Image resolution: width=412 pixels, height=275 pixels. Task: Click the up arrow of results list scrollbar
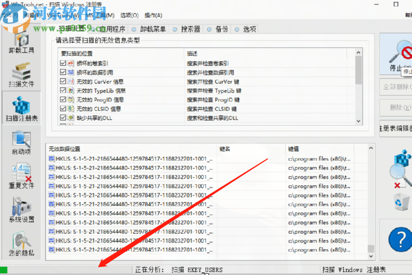point(371,148)
